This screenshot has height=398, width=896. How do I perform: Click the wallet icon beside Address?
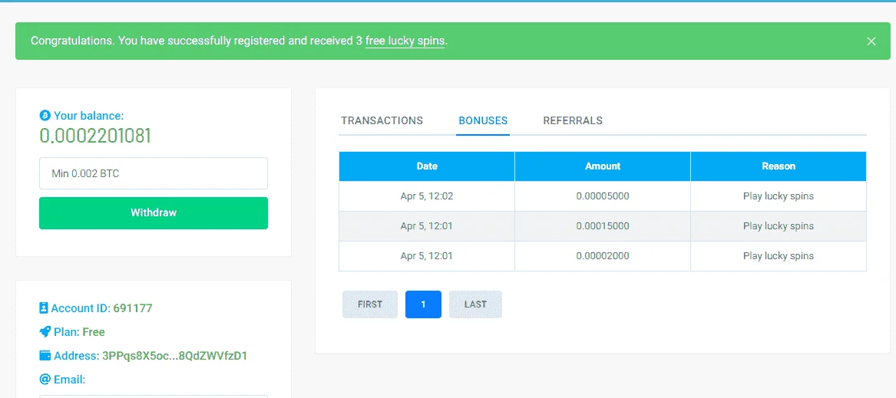[45, 356]
